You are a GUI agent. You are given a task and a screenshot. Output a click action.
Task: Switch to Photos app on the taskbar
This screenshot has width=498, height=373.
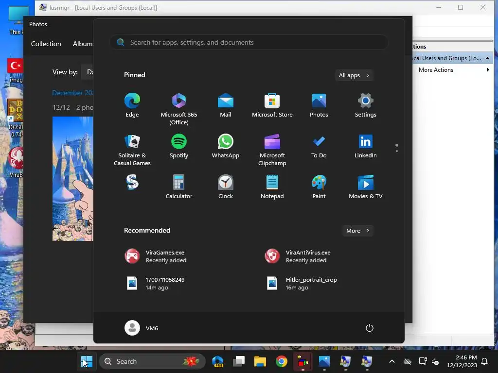[324, 361]
